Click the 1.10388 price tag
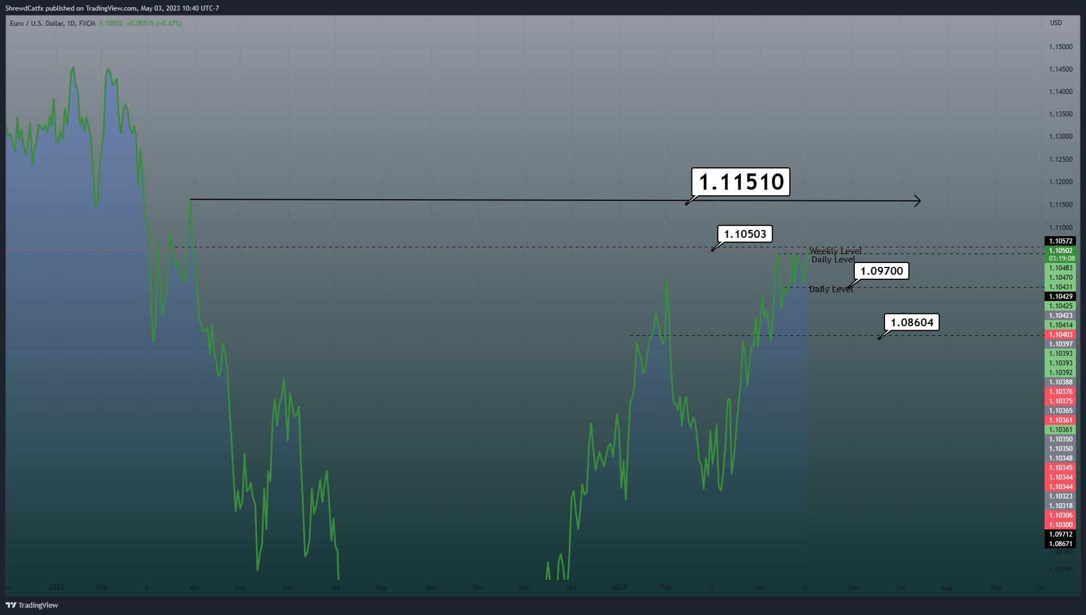The height and width of the screenshot is (615, 1086). click(x=1060, y=382)
